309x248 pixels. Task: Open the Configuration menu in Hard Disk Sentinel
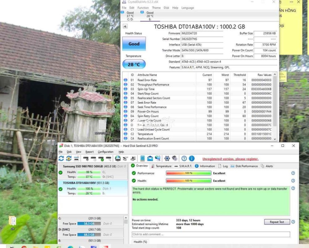[x=106, y=152]
